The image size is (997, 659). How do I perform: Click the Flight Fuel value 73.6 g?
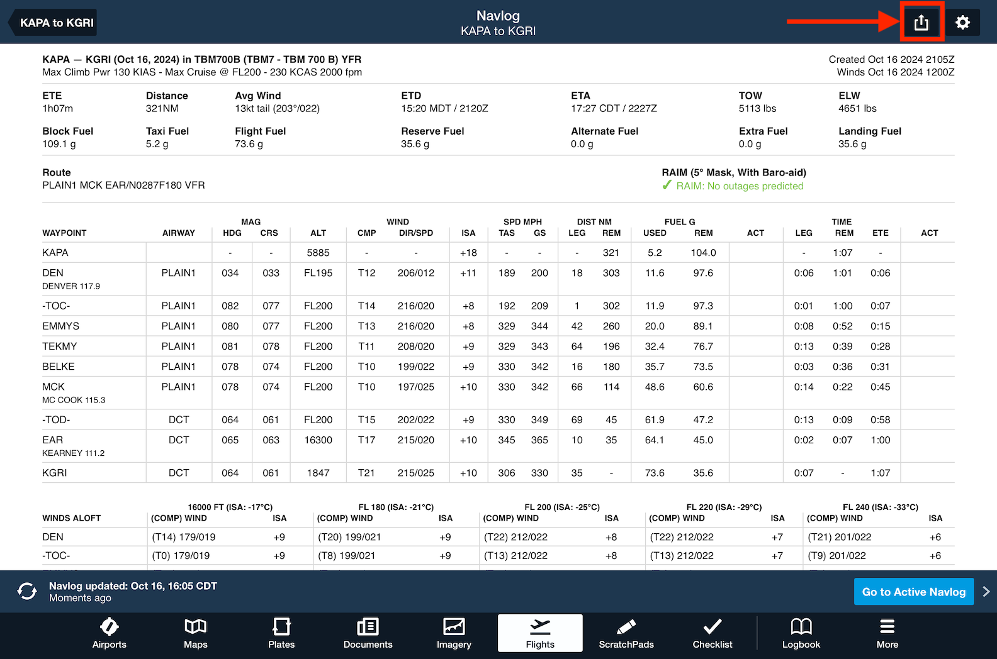249,144
